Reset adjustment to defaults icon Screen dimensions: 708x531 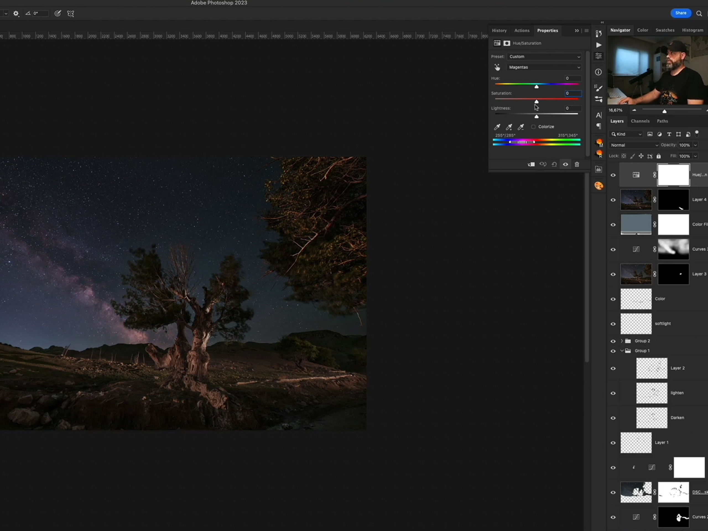pos(554,164)
